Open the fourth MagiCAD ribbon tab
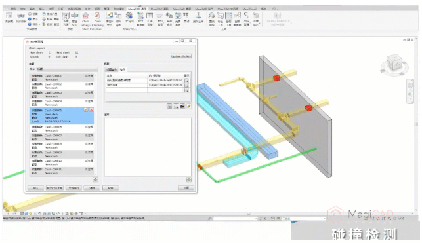Viewport: 422px width, 243px height. click(204, 9)
